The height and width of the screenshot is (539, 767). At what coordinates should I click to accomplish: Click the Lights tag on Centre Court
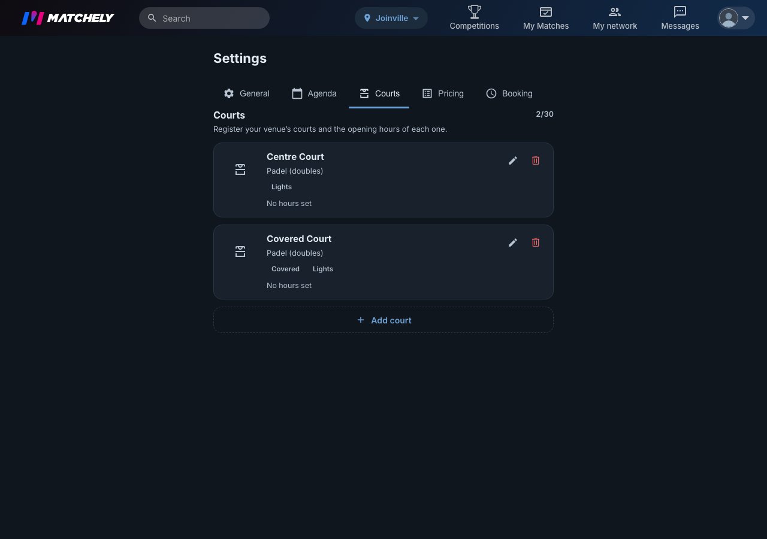pyautogui.click(x=282, y=187)
